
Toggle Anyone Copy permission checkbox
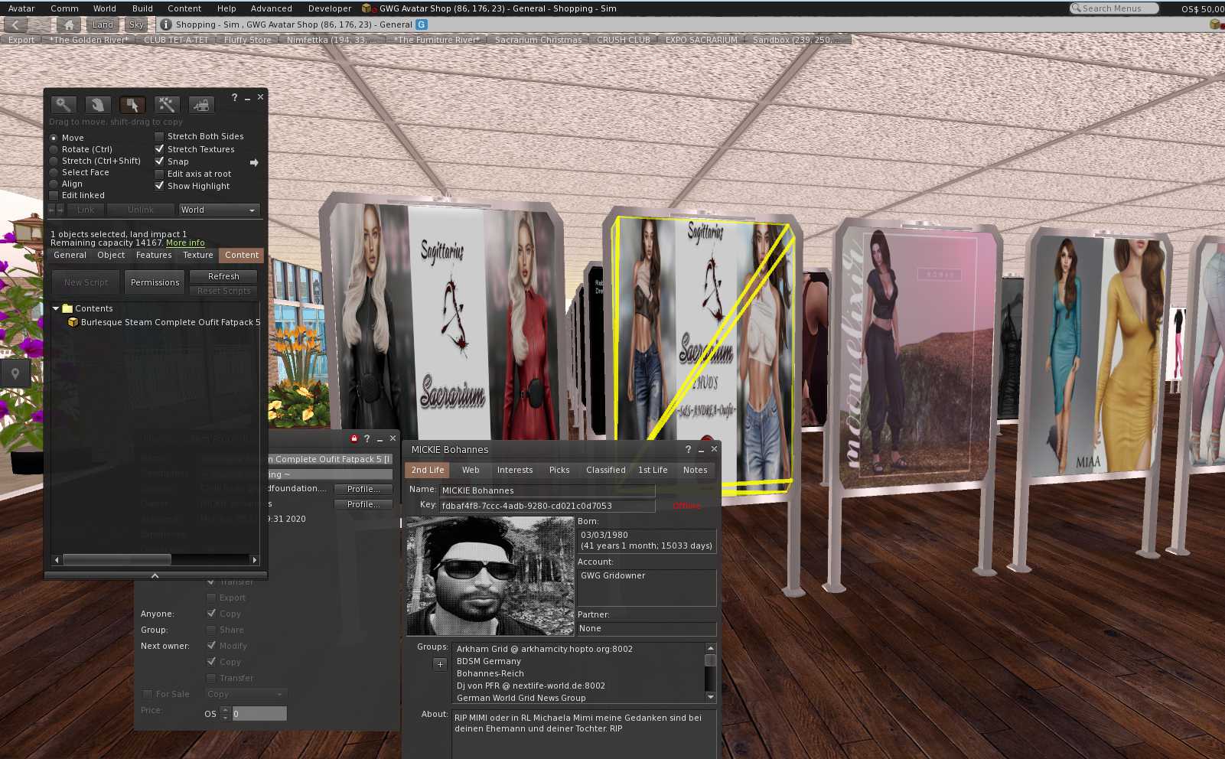(211, 614)
